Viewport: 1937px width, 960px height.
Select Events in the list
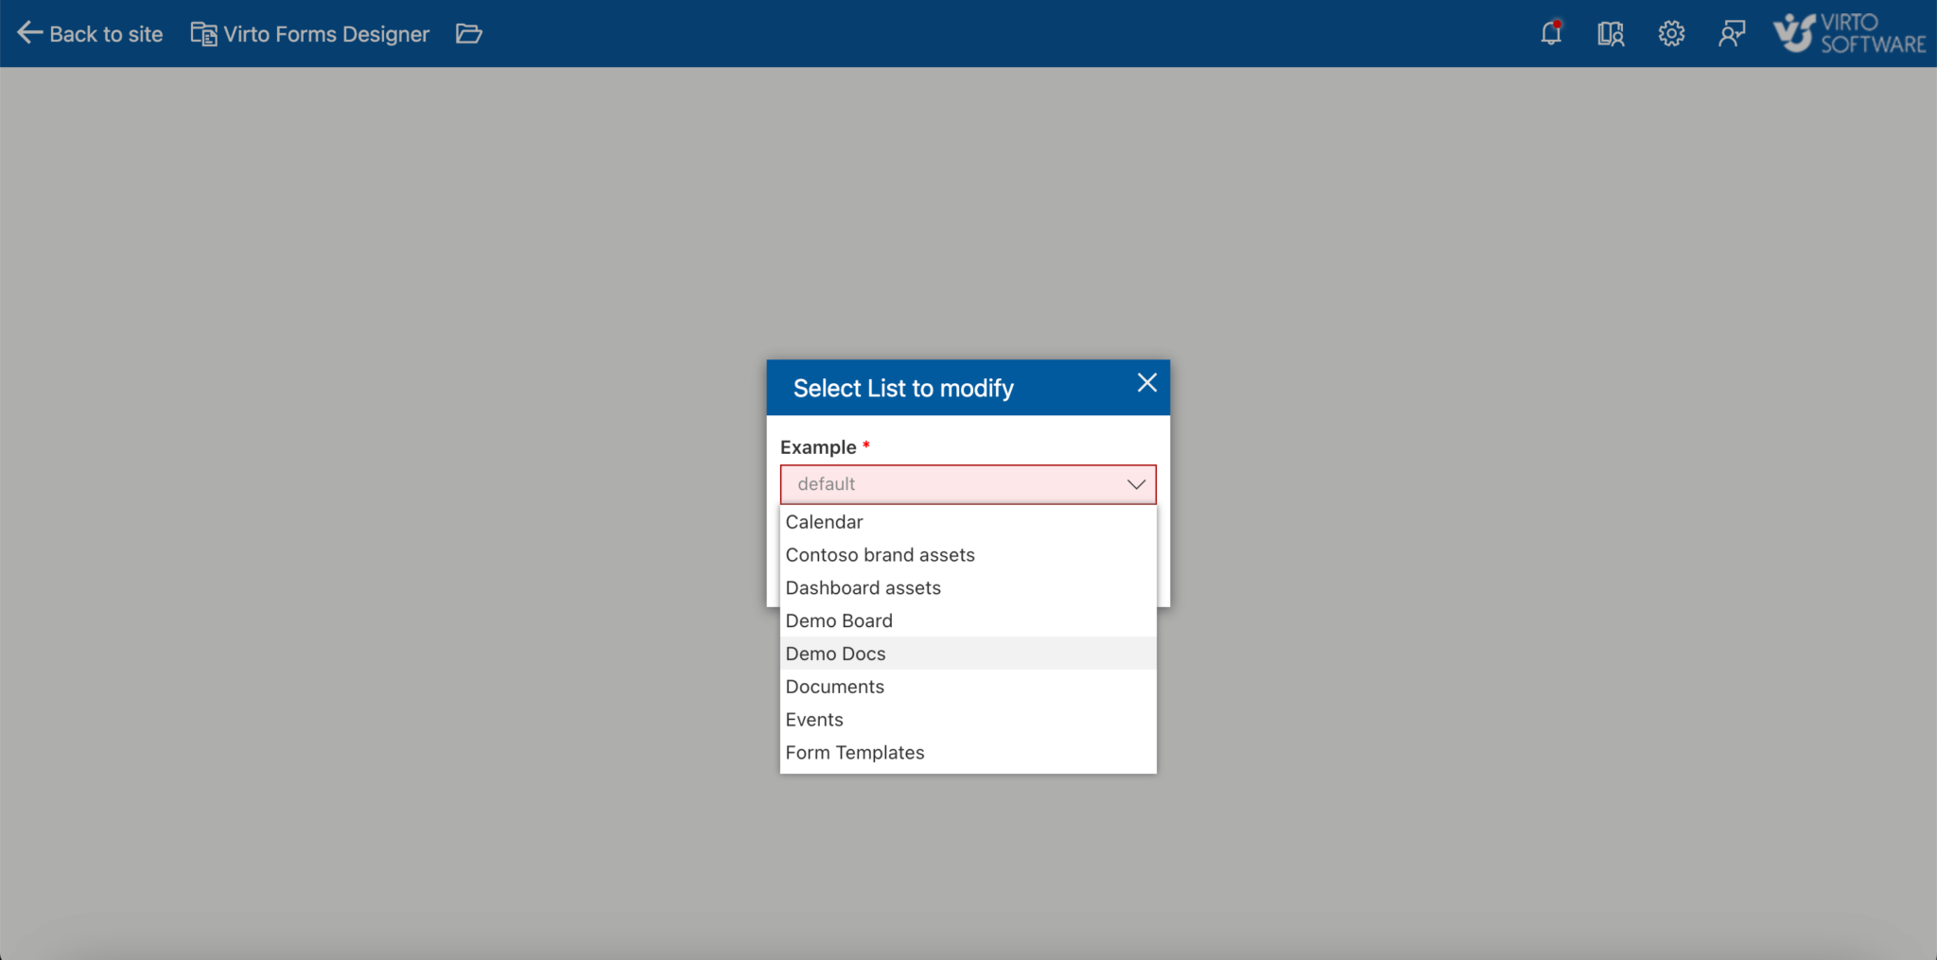[813, 719]
